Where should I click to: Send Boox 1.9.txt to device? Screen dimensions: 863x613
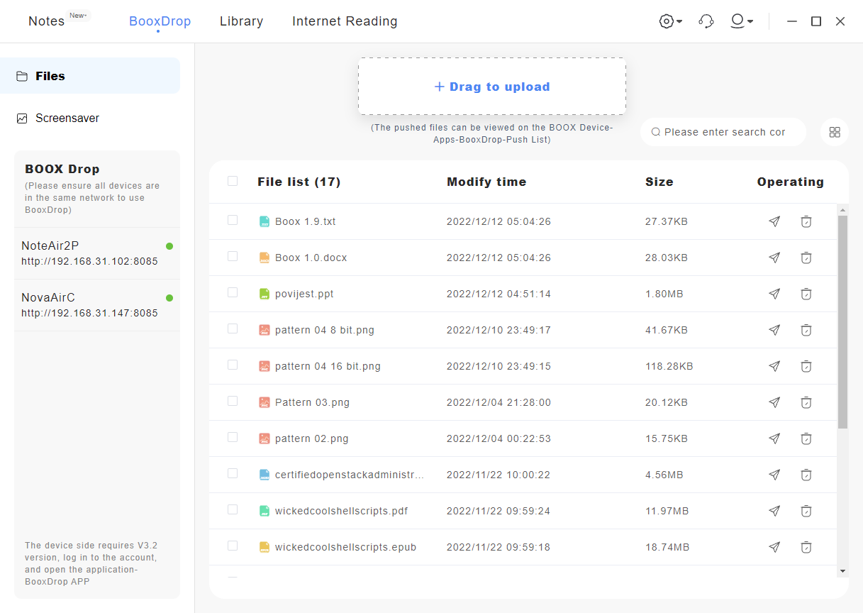(774, 221)
